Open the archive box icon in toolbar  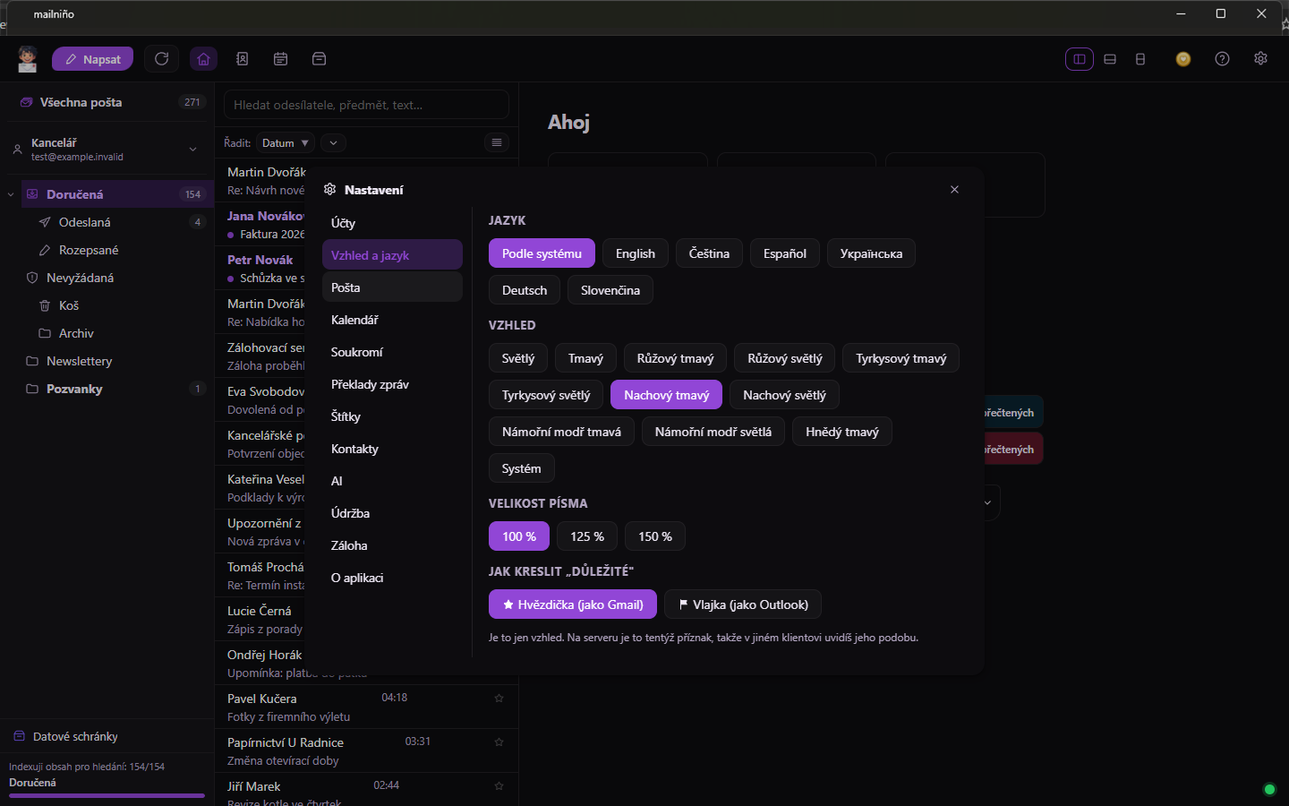319,59
